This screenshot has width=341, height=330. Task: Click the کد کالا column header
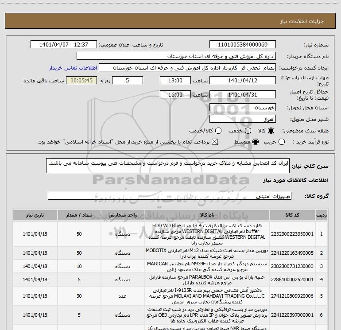[x=292, y=215]
